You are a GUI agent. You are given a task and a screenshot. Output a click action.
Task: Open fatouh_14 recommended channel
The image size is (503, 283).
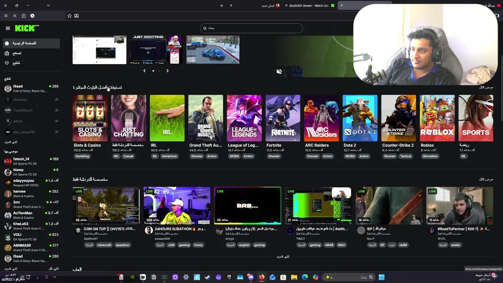click(x=31, y=161)
